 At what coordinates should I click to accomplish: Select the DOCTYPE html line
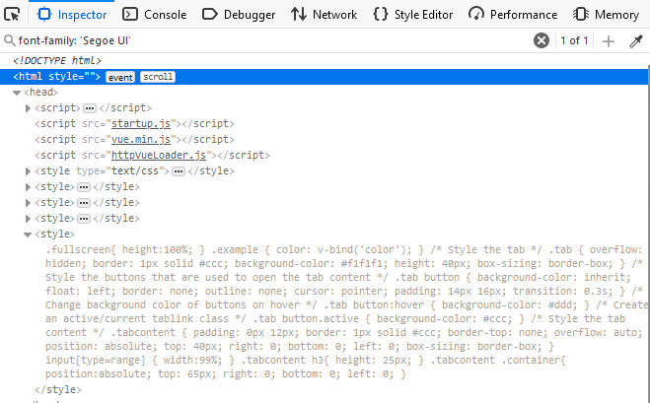(57, 60)
